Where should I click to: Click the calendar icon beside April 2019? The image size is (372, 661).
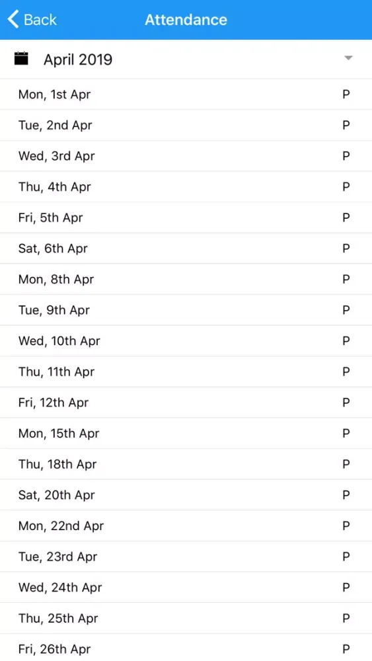click(21, 59)
